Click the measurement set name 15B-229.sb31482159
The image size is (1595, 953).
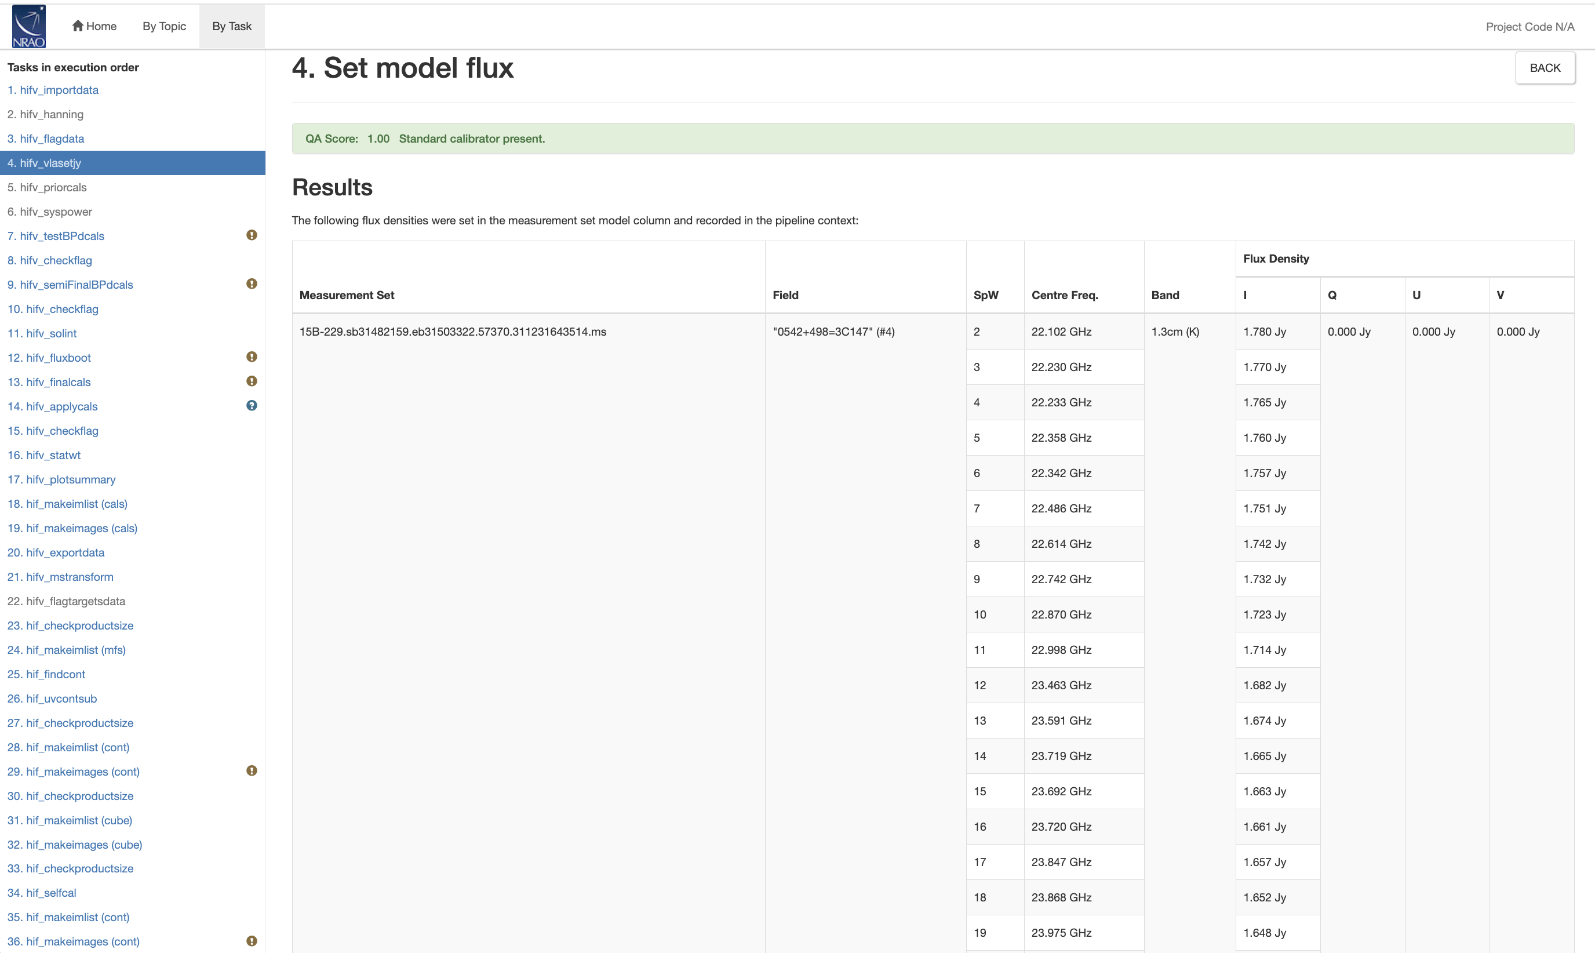453,333
